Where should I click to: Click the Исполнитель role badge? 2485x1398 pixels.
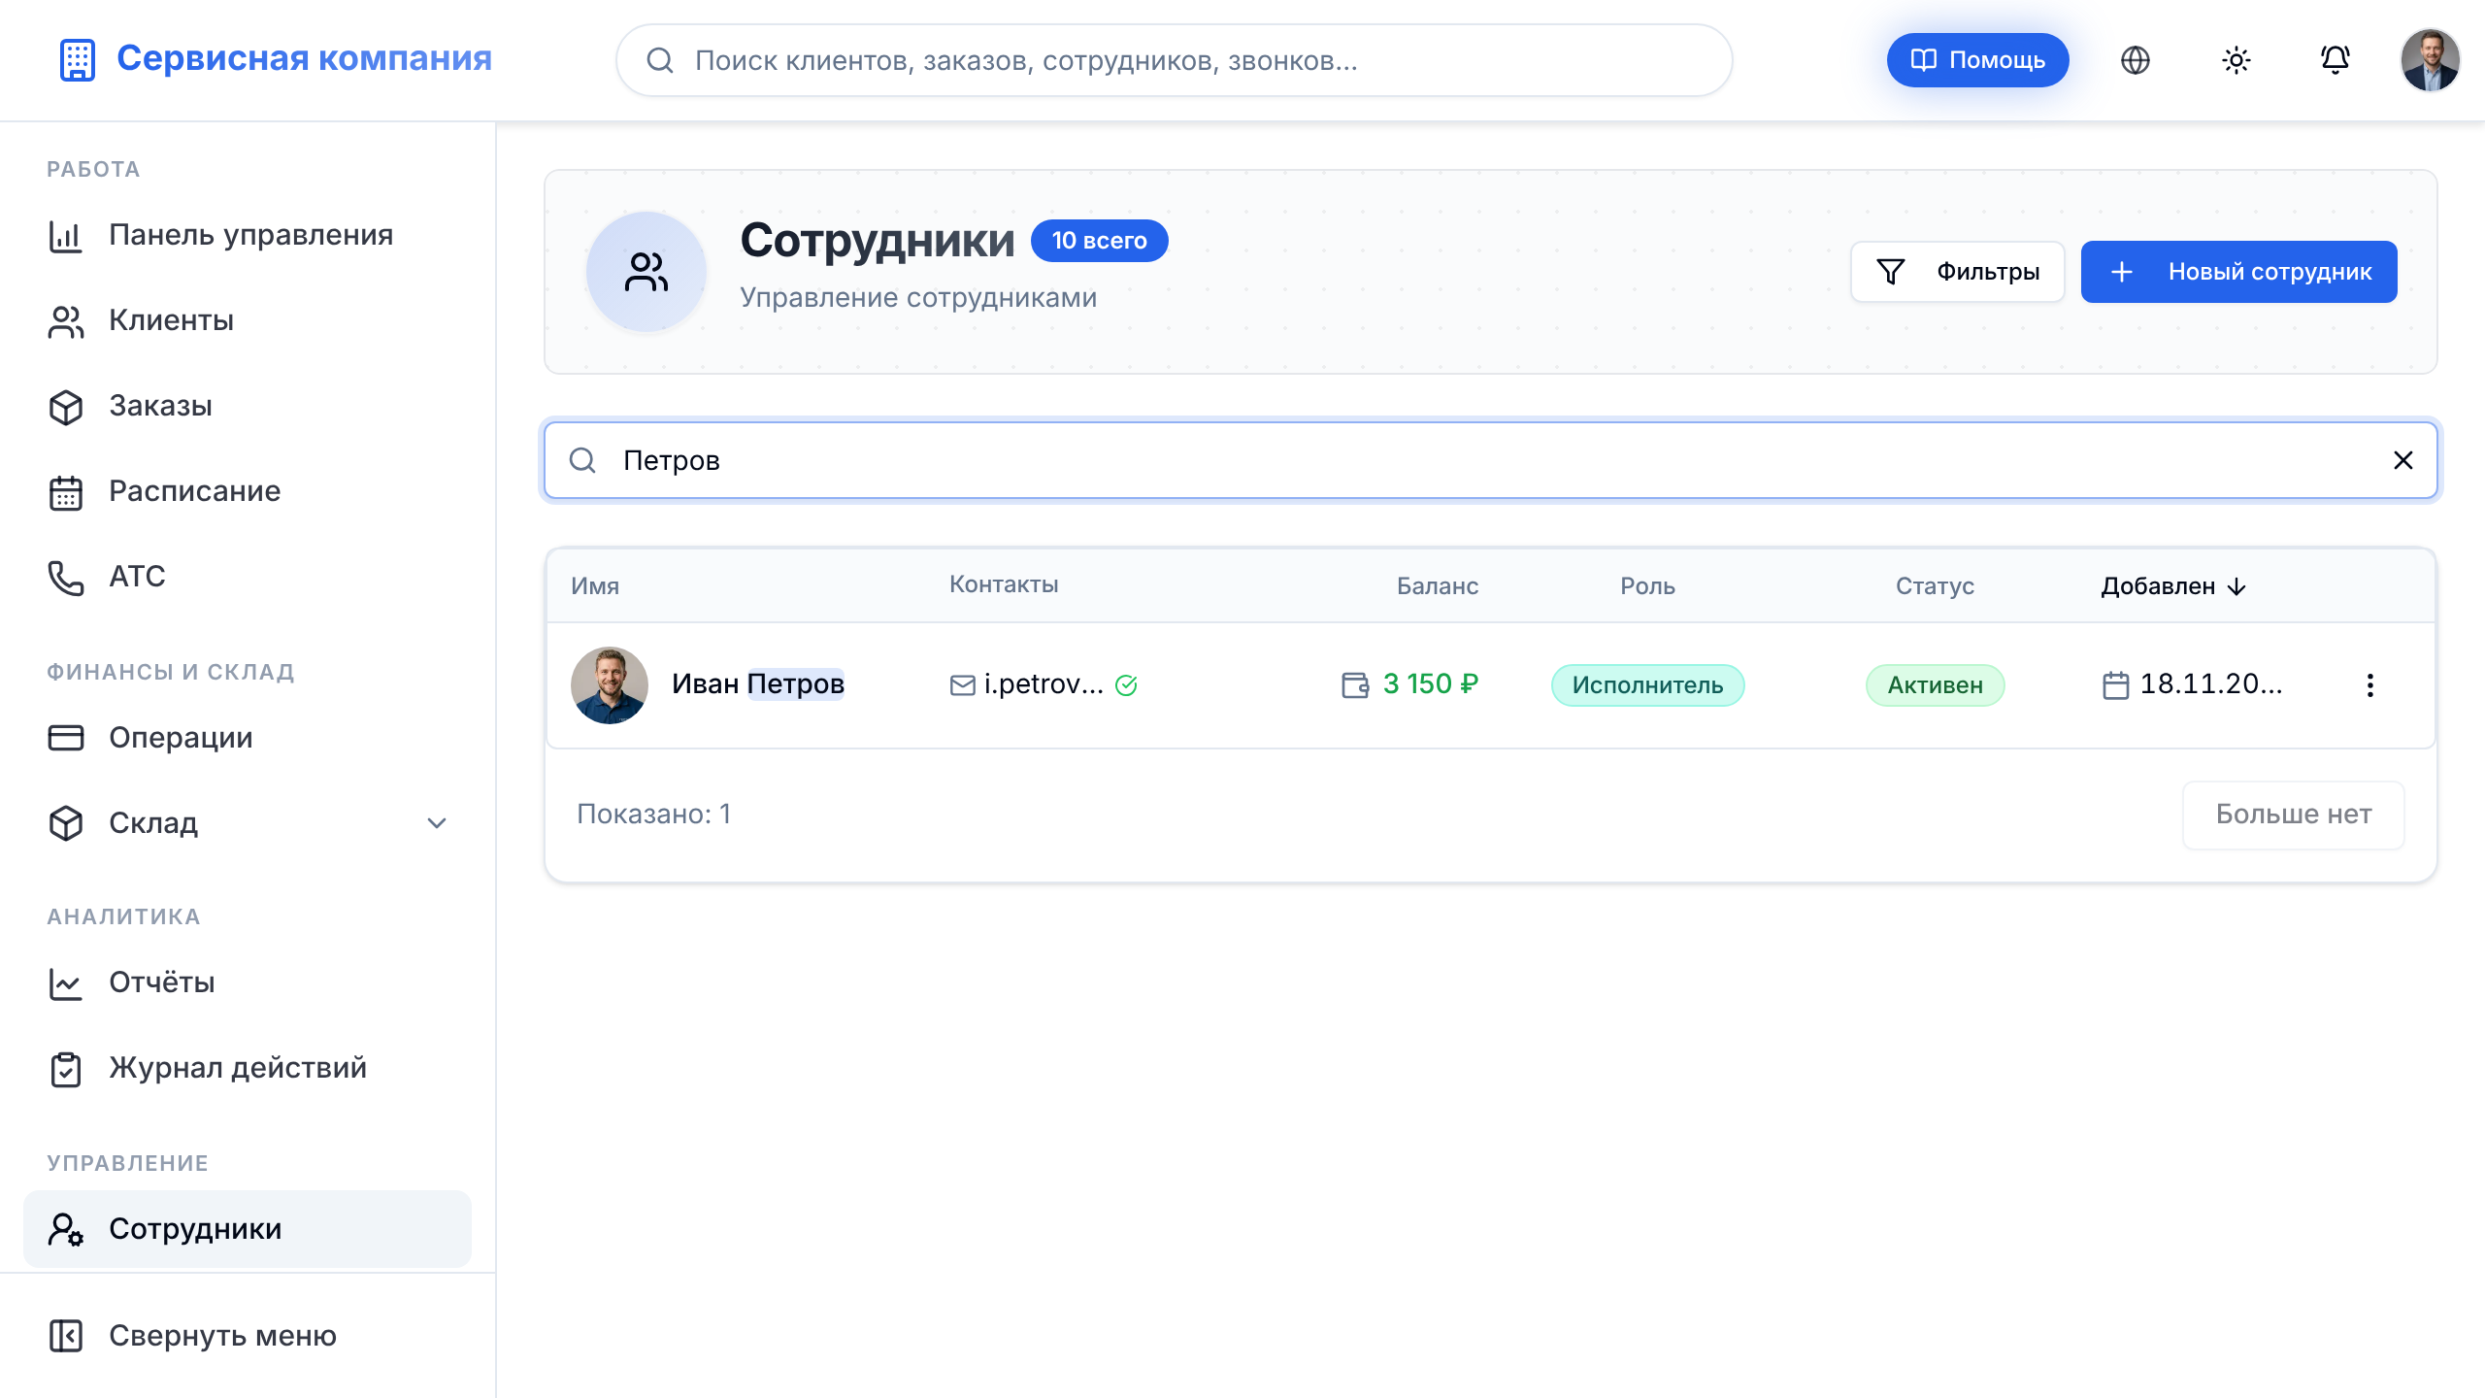click(1647, 685)
